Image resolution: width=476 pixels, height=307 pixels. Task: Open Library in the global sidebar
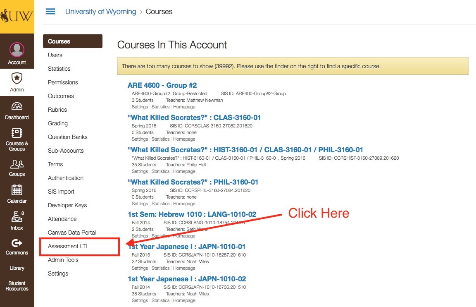pyautogui.click(x=17, y=268)
